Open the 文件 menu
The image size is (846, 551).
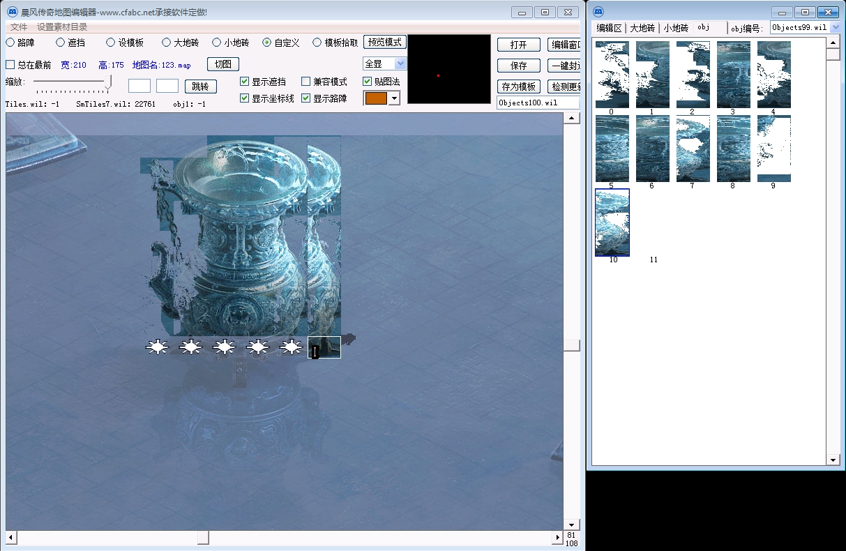[x=19, y=27]
